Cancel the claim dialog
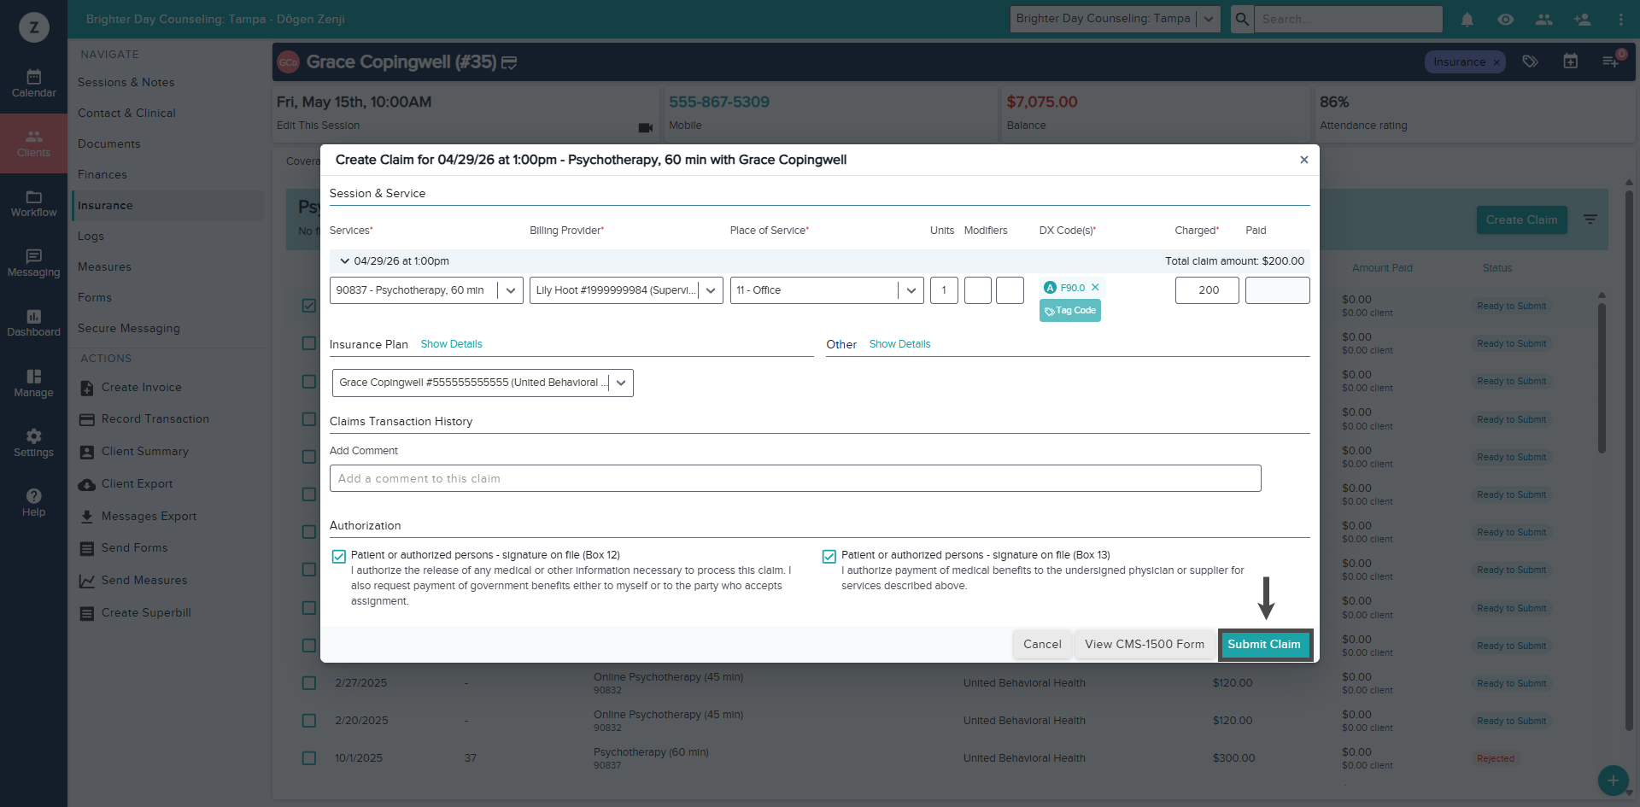 point(1042,645)
